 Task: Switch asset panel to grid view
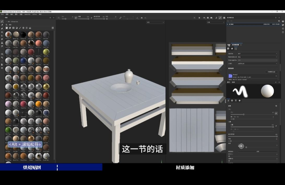(53, 28)
